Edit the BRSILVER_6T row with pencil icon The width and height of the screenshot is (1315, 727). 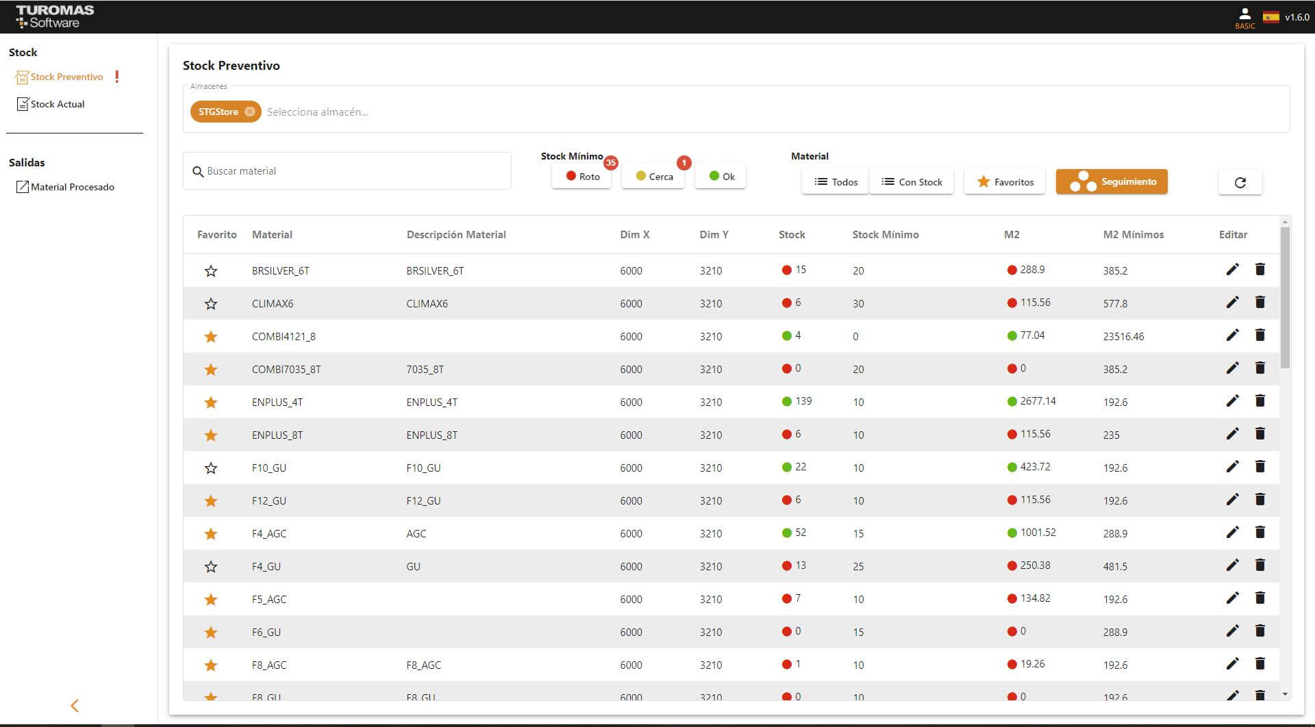1232,270
